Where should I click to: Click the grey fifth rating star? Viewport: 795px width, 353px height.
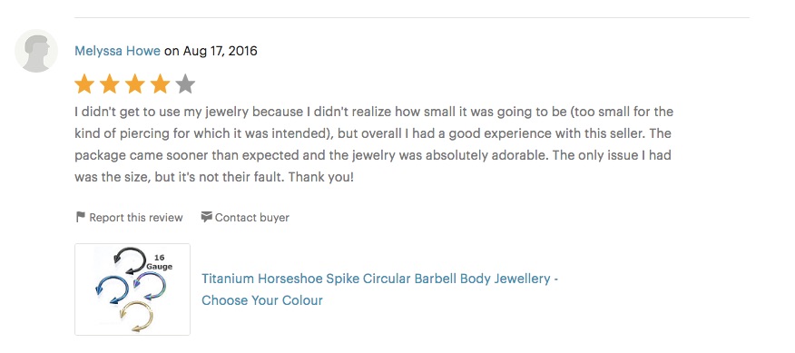point(185,84)
